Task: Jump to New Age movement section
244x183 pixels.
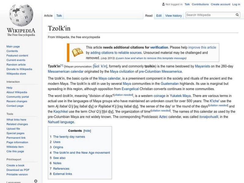Action: [x=81, y=153]
